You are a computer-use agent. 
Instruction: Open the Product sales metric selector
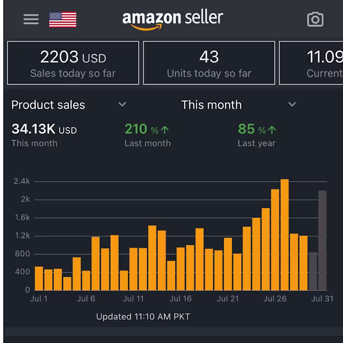(48, 105)
